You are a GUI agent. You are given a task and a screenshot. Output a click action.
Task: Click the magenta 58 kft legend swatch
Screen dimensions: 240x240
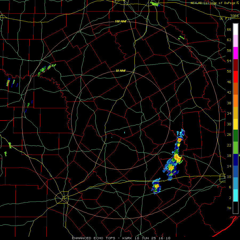click(x=235, y=53)
